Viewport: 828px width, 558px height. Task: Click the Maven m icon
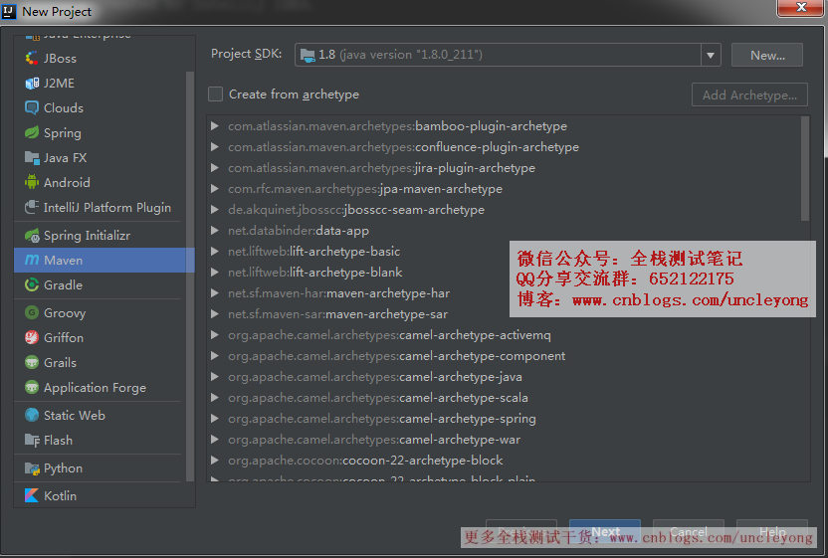click(x=32, y=260)
